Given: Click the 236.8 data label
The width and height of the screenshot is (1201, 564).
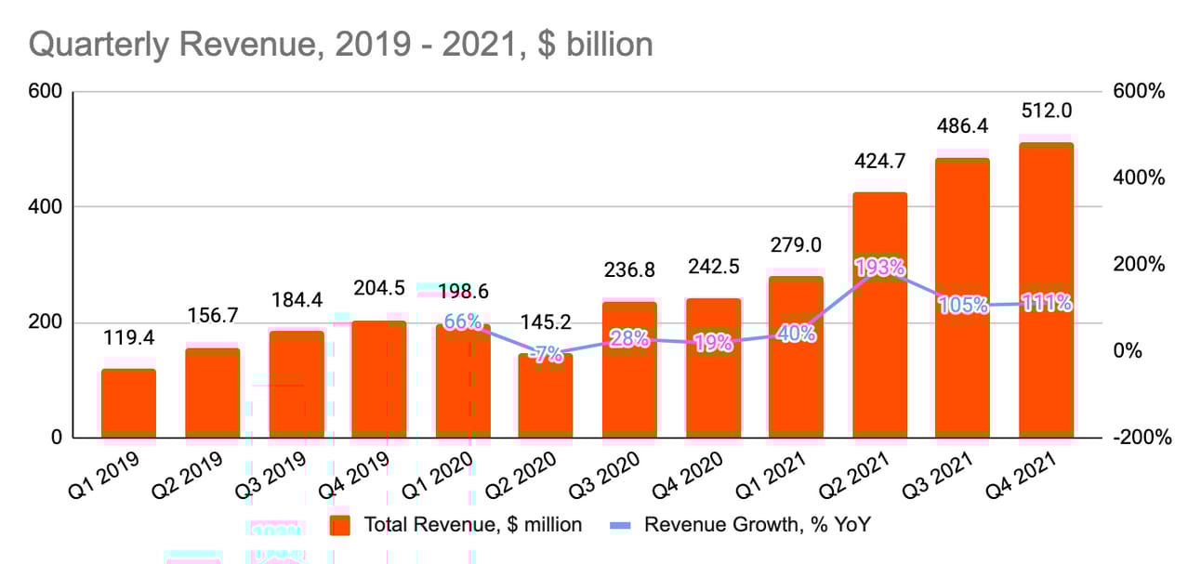Looking at the screenshot, I should tap(629, 270).
